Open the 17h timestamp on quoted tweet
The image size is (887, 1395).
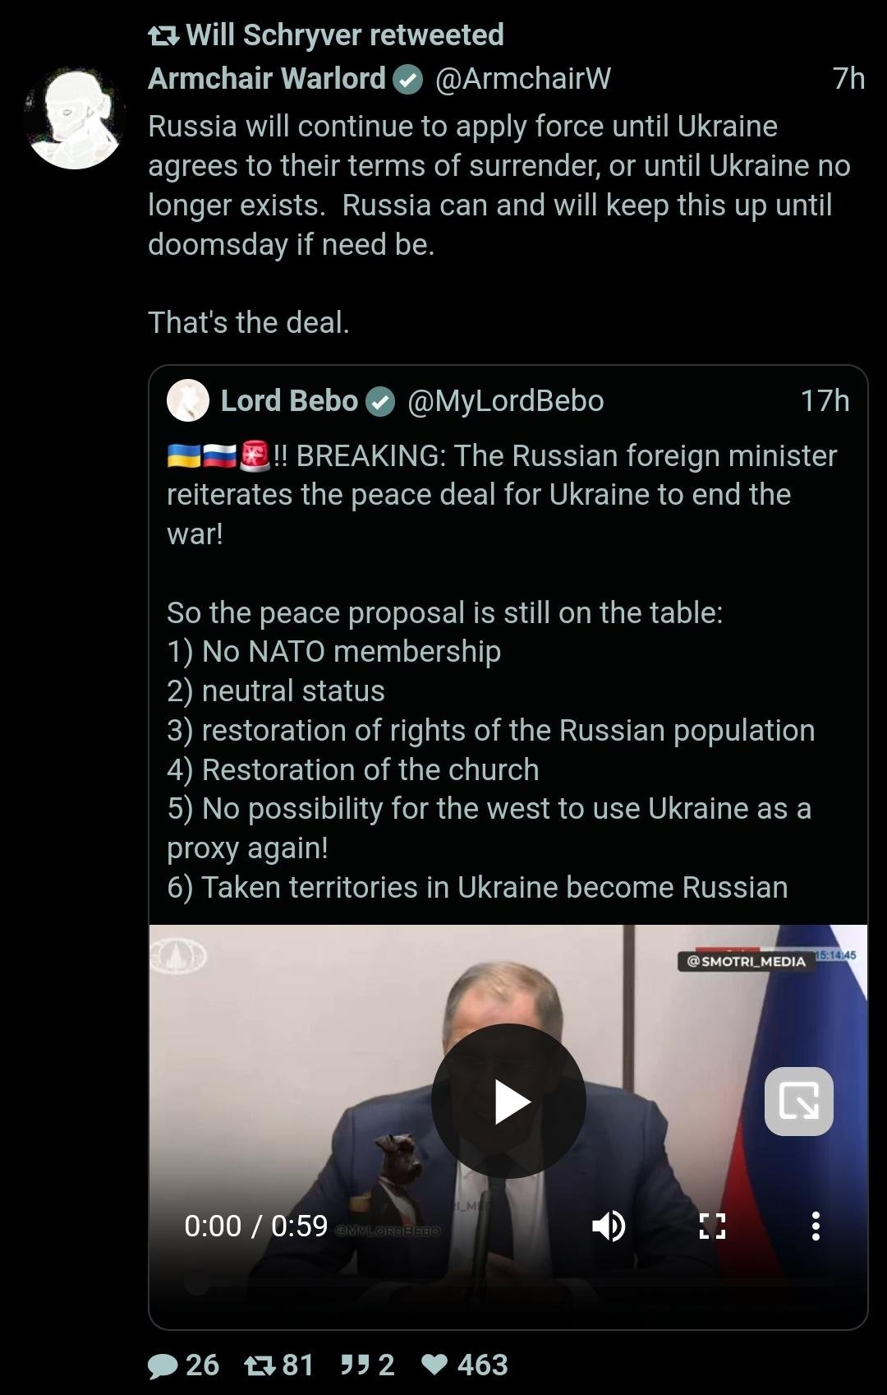825,400
